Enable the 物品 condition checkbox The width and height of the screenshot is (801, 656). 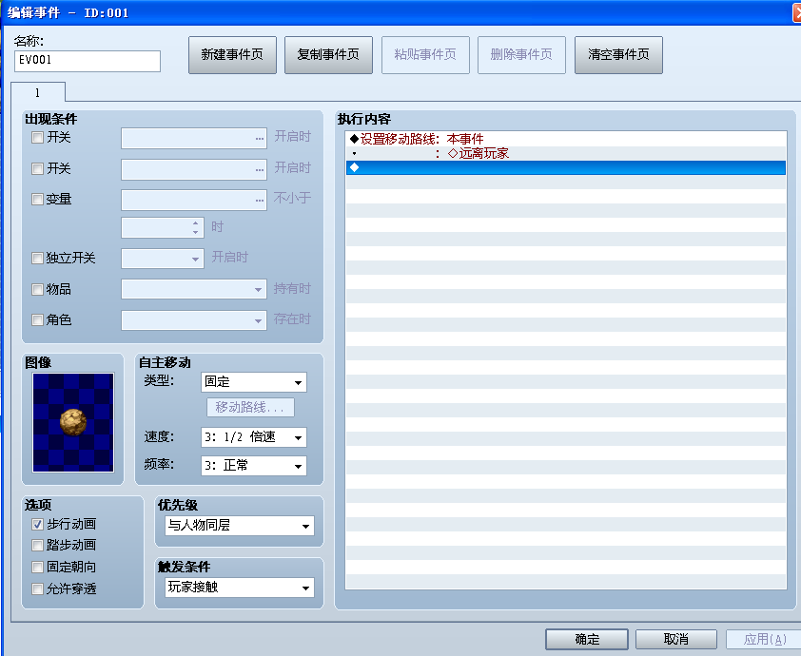point(37,289)
